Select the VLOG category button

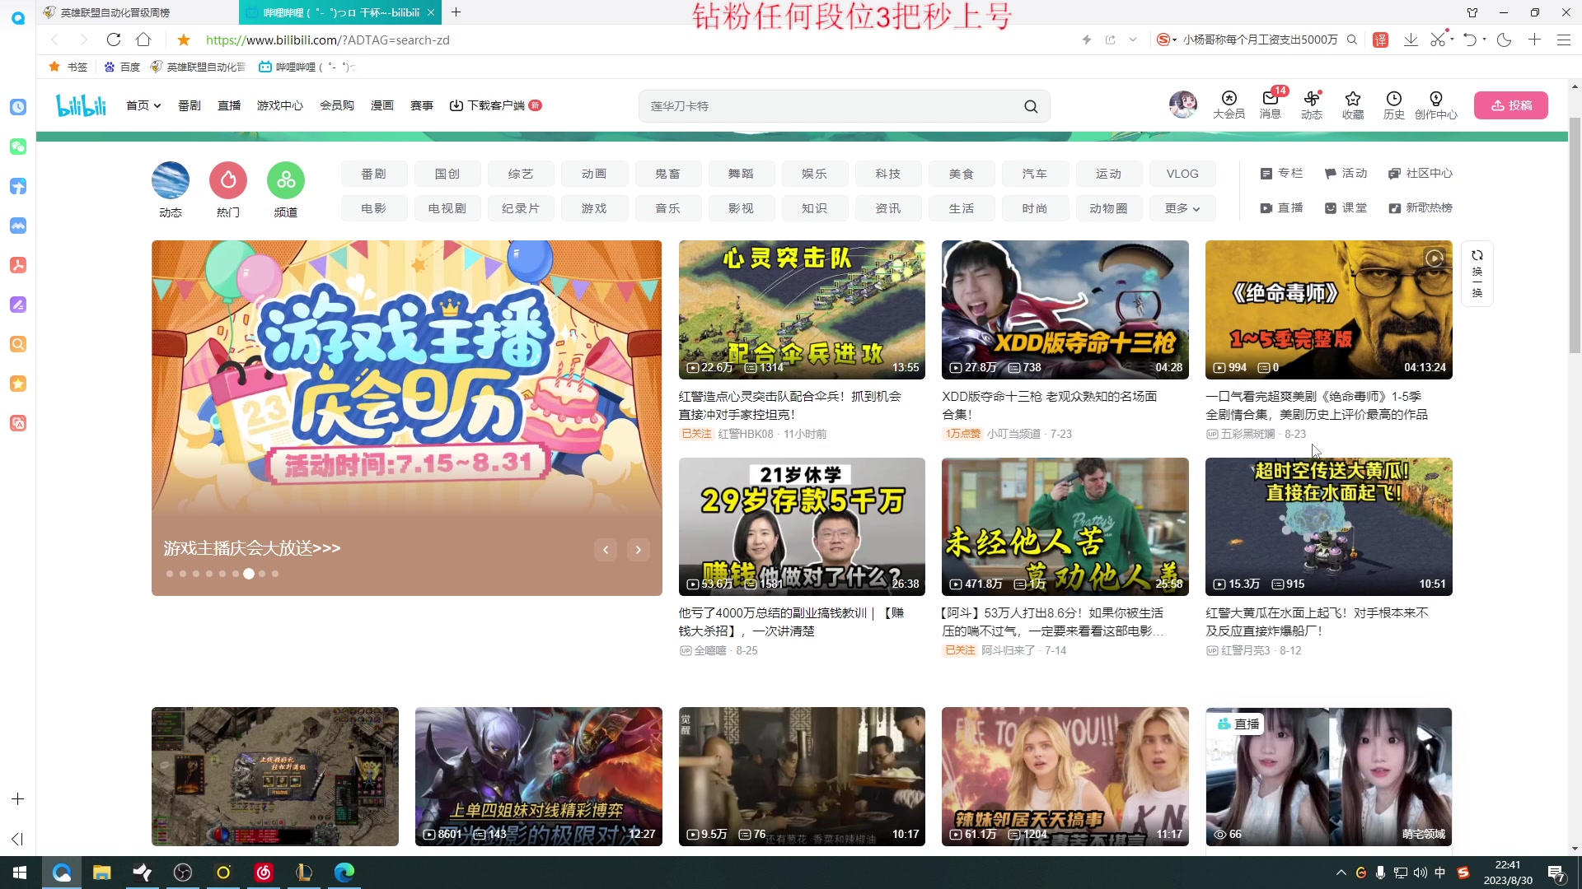click(x=1182, y=174)
